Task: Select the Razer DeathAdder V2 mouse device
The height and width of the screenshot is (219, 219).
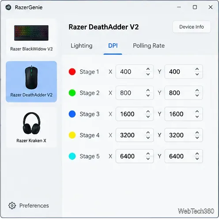Action: [31, 82]
